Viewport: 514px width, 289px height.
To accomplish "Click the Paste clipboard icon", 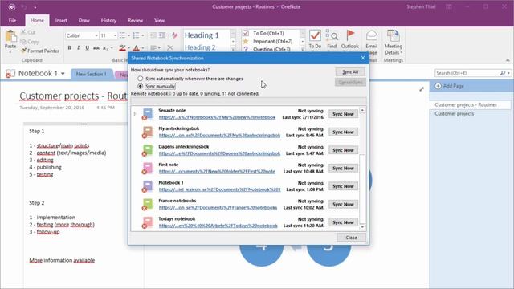I will [10, 36].
